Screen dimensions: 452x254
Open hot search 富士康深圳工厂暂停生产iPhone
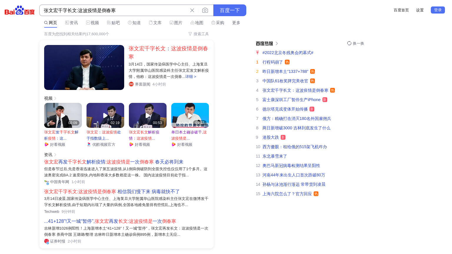(x=291, y=100)
